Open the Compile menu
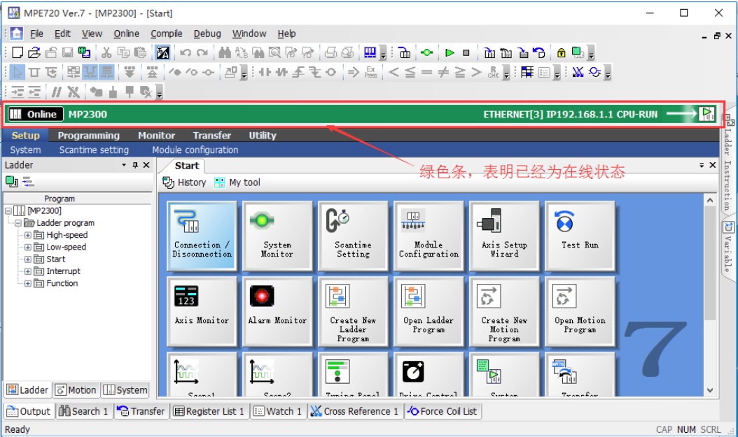 coord(166,34)
